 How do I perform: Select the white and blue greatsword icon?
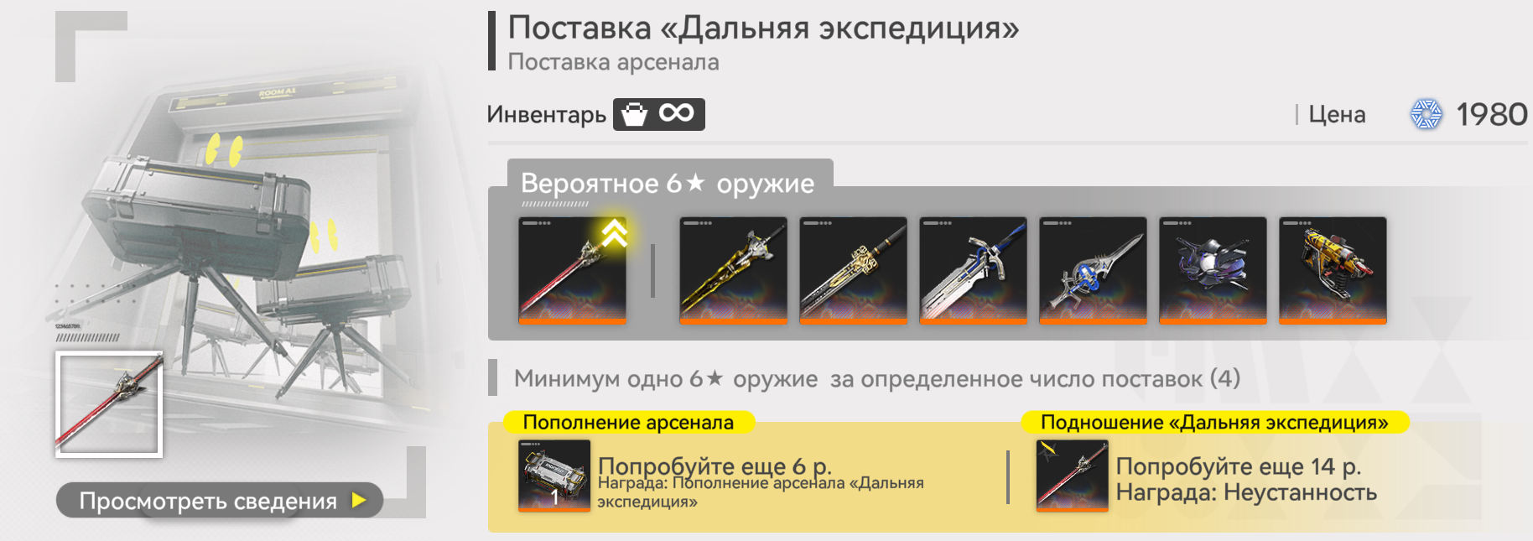[973, 270]
